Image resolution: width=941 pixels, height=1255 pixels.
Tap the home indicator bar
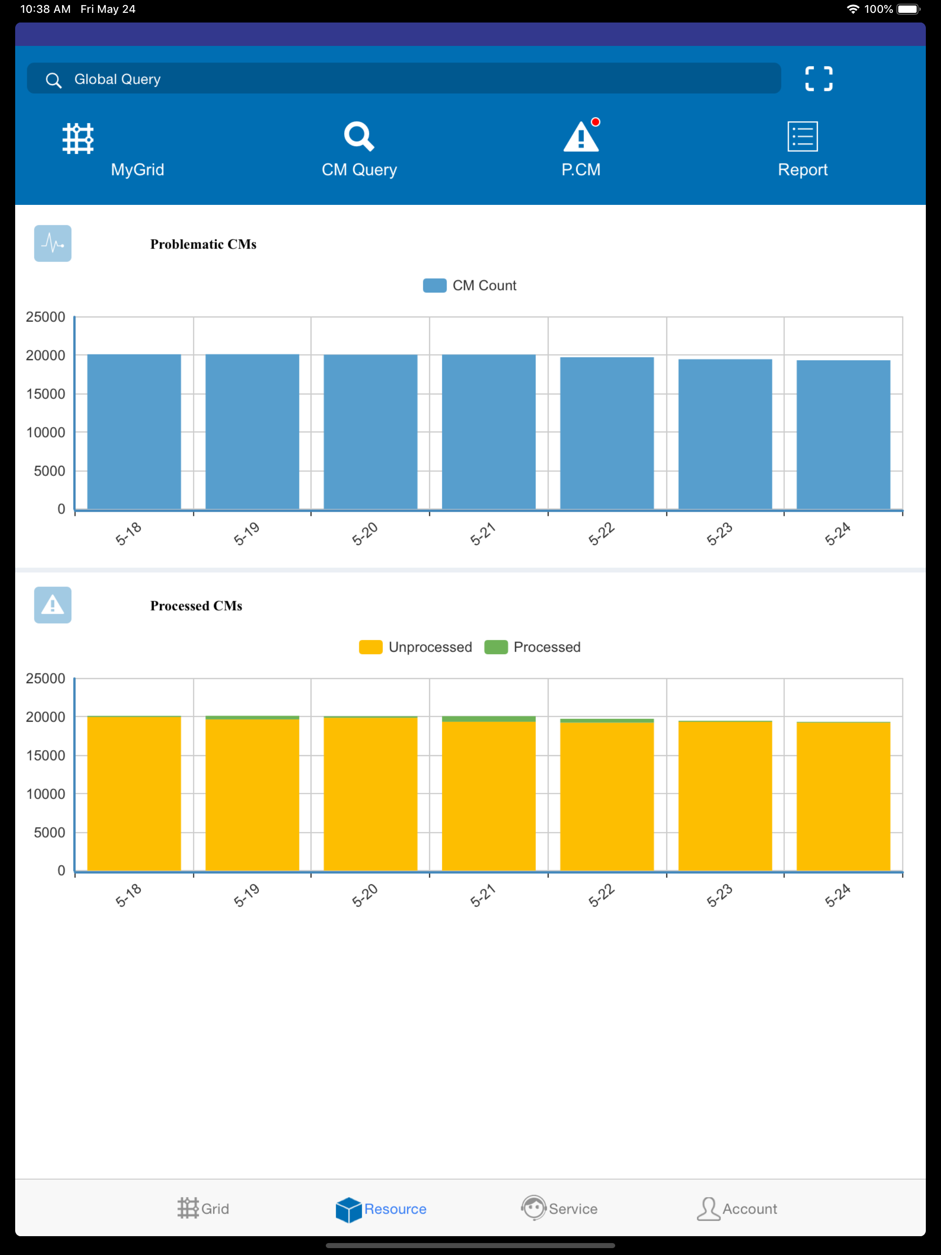coord(470,1246)
